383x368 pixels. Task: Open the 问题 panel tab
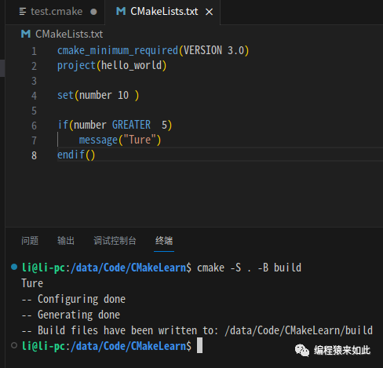[x=30, y=241]
